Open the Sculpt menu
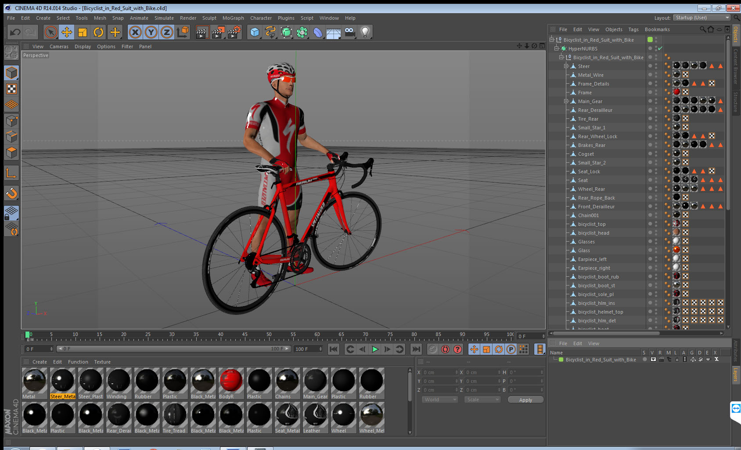Image resolution: width=741 pixels, height=450 pixels. [209, 18]
